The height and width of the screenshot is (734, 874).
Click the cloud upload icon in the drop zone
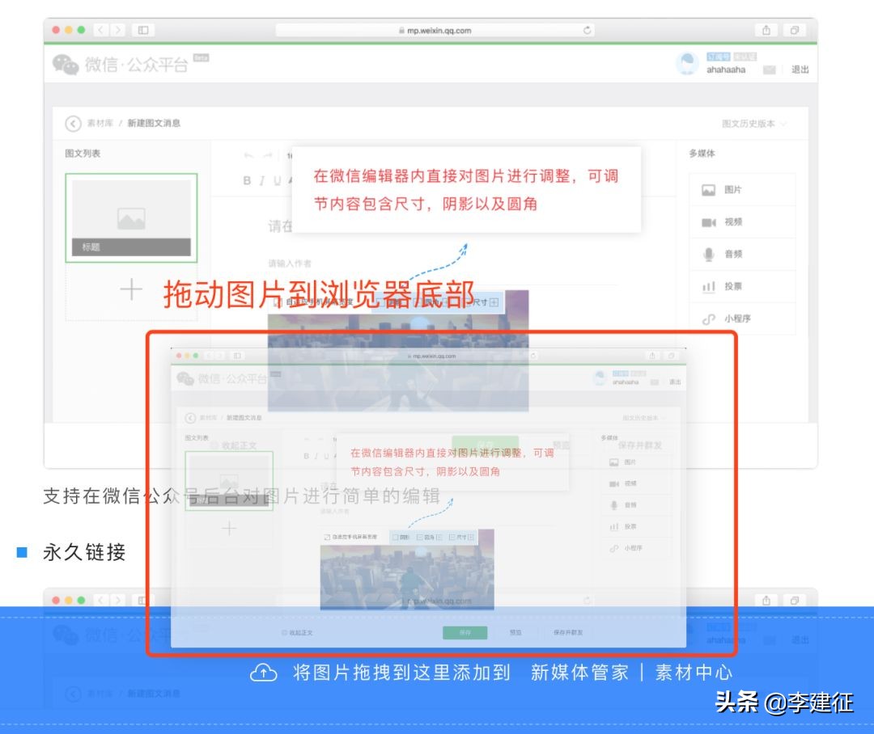click(x=262, y=673)
